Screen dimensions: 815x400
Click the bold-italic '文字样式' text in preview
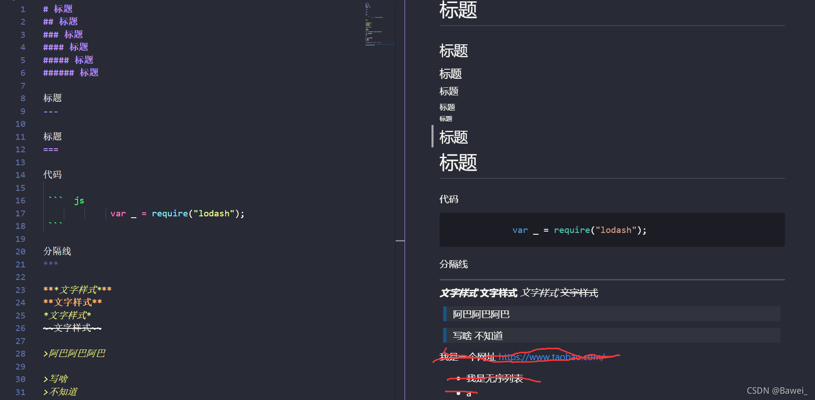pyautogui.click(x=459, y=293)
